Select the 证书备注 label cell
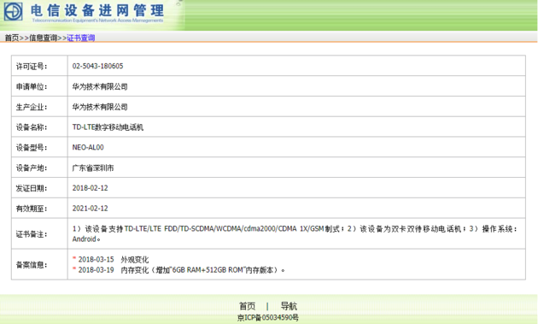Viewport: 538px width, 324px height. (x=39, y=233)
